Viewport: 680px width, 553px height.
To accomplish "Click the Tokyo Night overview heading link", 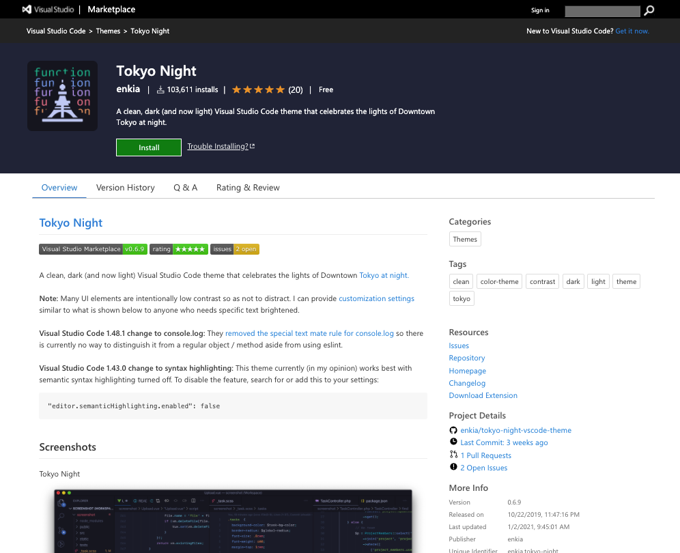I will tap(71, 223).
